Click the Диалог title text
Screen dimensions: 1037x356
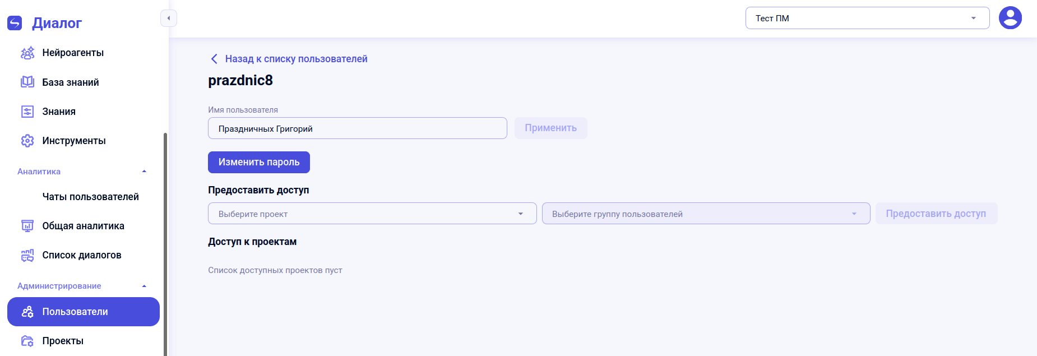coord(57,23)
